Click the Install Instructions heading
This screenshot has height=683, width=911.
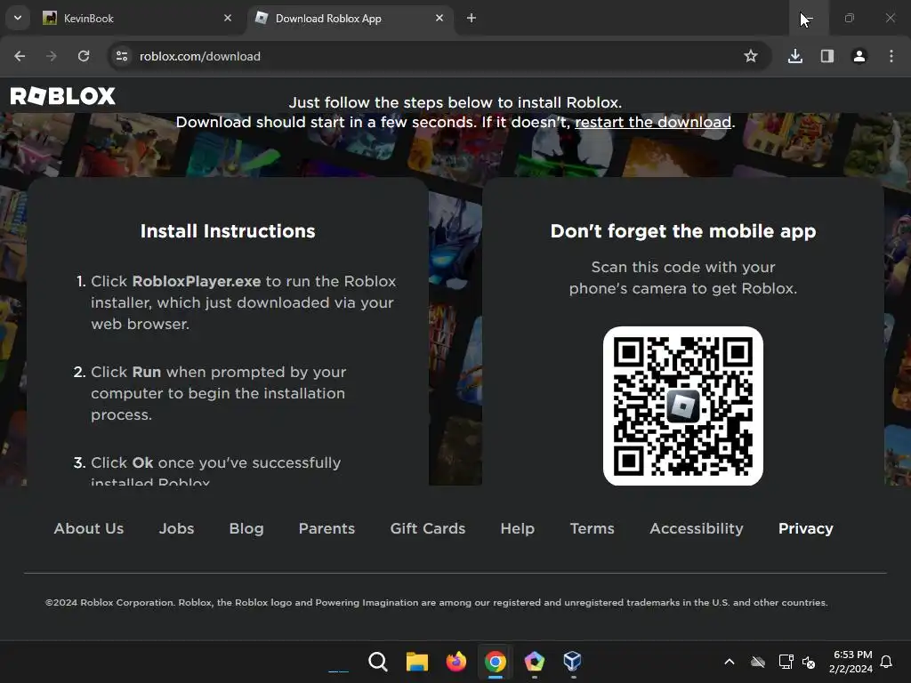[x=228, y=231]
